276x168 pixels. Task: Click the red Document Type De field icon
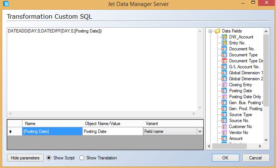(224, 61)
